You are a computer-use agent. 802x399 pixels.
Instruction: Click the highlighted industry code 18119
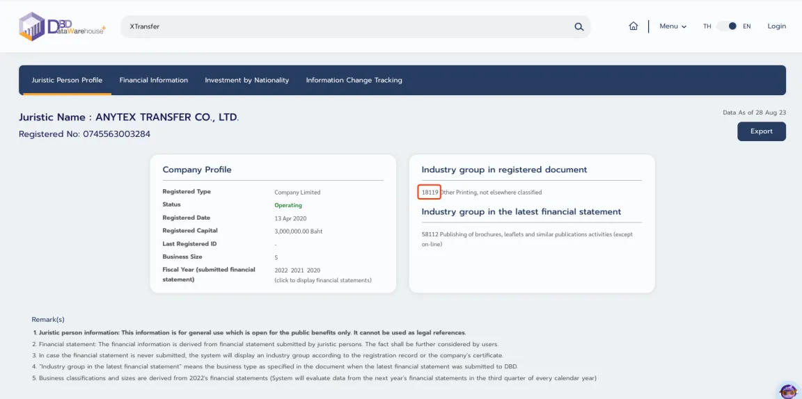[x=430, y=193]
